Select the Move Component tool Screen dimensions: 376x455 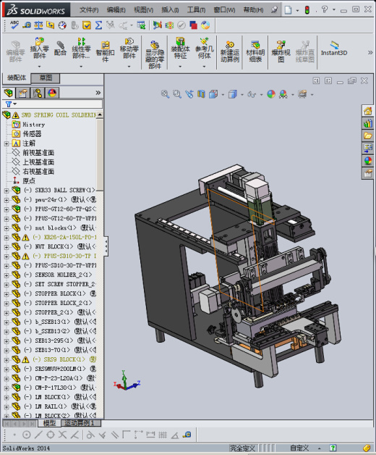click(129, 49)
